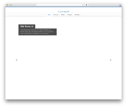Reload the page with the refresh icon
Screen dimensions: 127x107
coord(83,5)
